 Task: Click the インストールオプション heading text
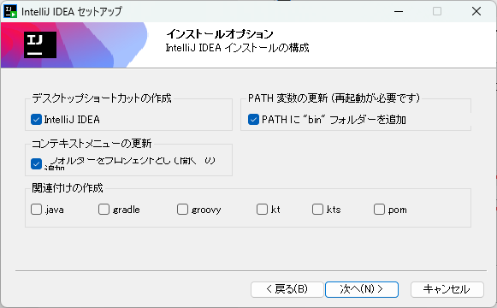[x=220, y=33]
